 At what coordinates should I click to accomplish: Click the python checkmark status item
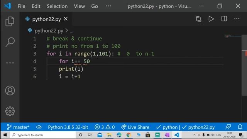(167, 127)
